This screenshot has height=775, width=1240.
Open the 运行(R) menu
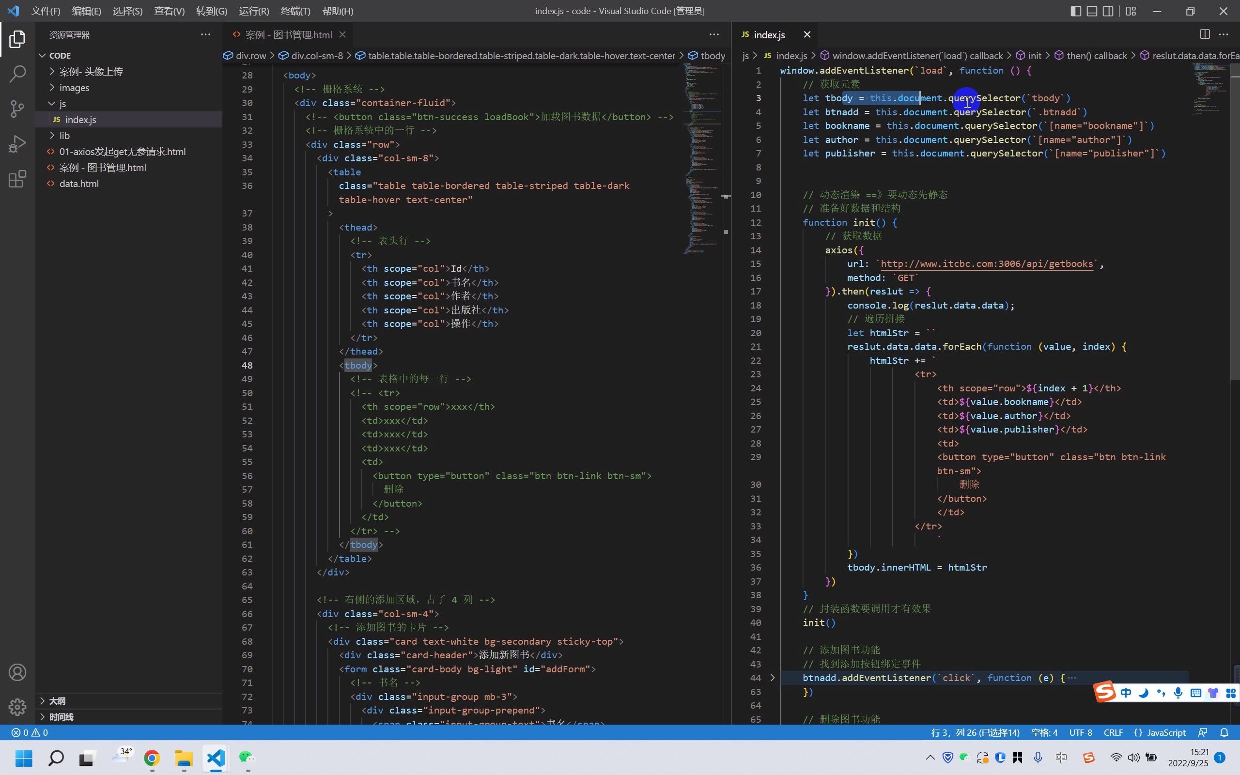point(254,11)
